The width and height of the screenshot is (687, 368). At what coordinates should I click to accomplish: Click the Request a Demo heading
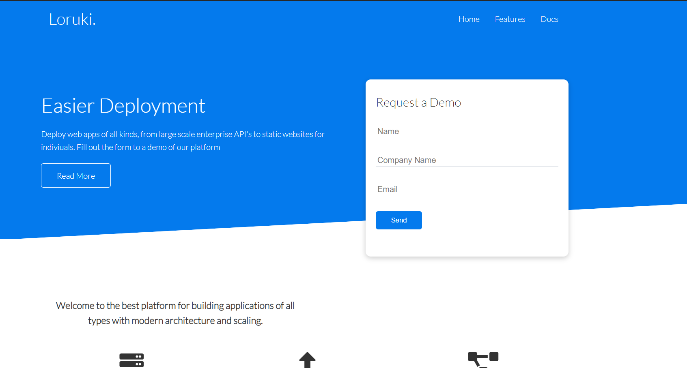point(418,103)
